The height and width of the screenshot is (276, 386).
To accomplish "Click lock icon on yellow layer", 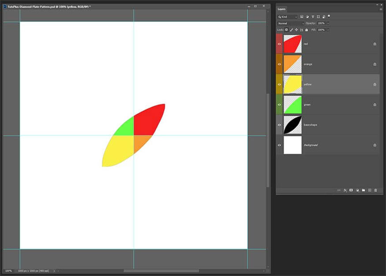I will point(375,84).
